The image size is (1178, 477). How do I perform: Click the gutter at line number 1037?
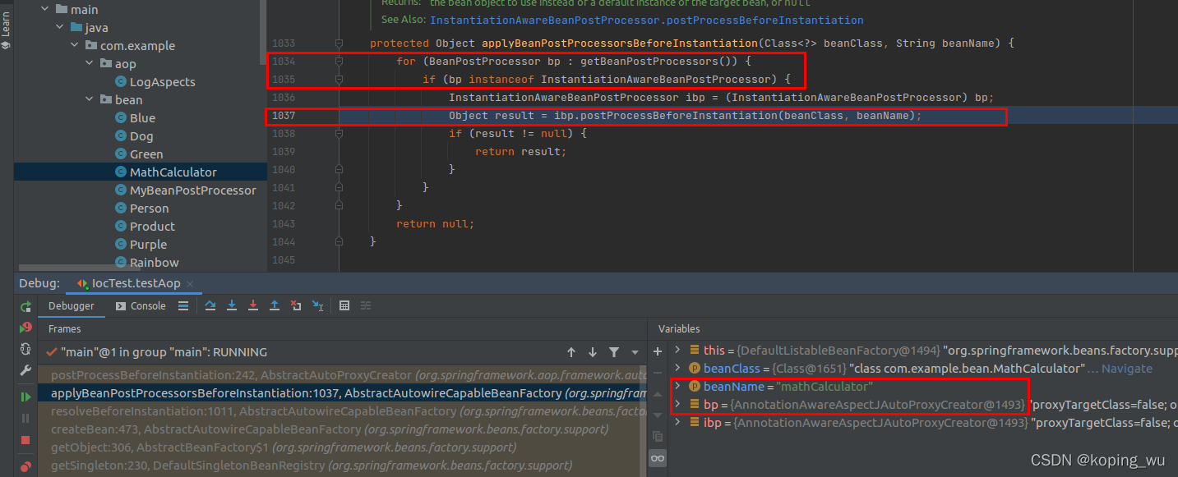point(283,116)
